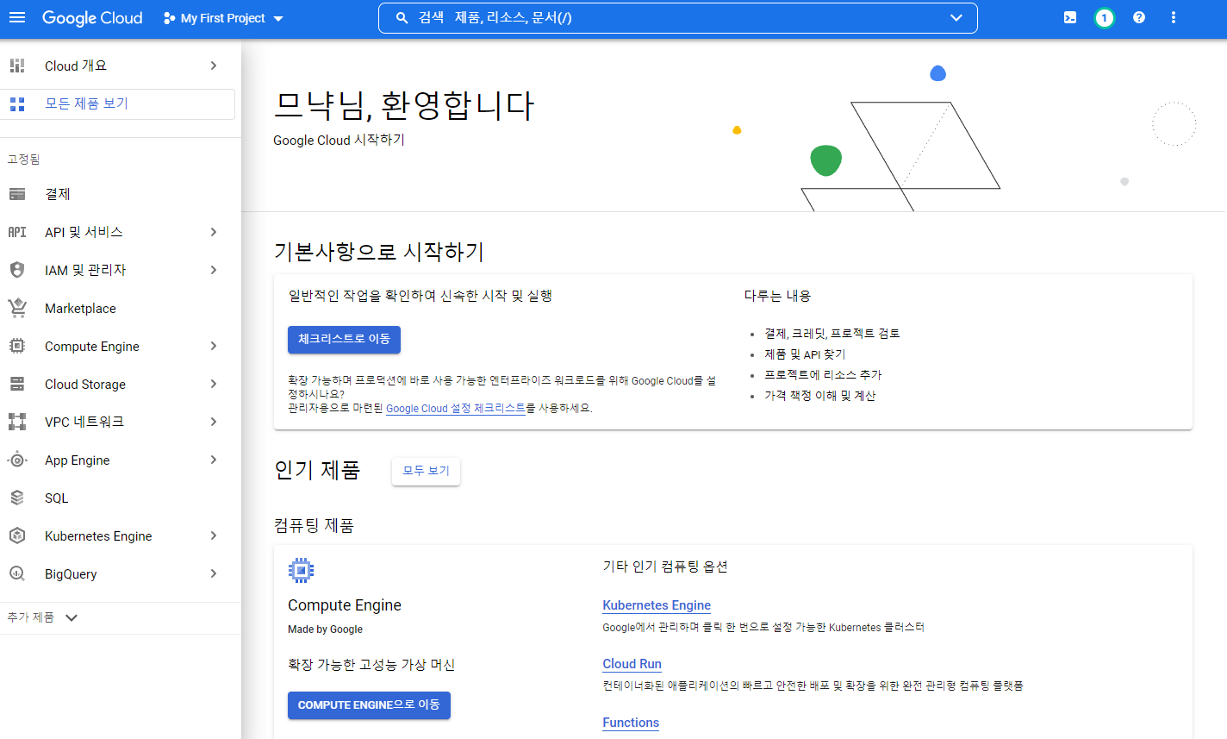This screenshot has width=1227, height=739.
Task: Expand Kubernetes Engine submenu arrow
Action: click(214, 535)
